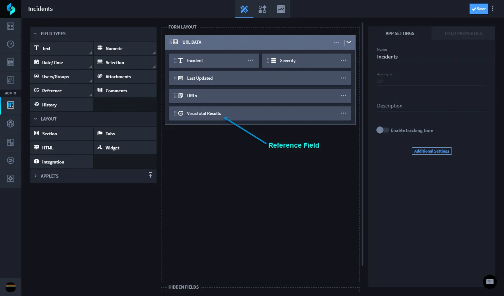Select the Widget layout element
Viewport: 504px width, 296px height.
(125, 148)
